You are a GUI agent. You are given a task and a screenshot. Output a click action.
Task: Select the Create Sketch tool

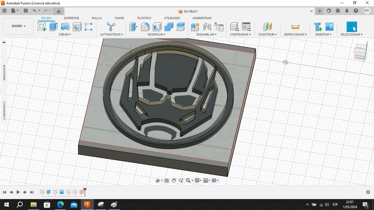[x=42, y=27]
